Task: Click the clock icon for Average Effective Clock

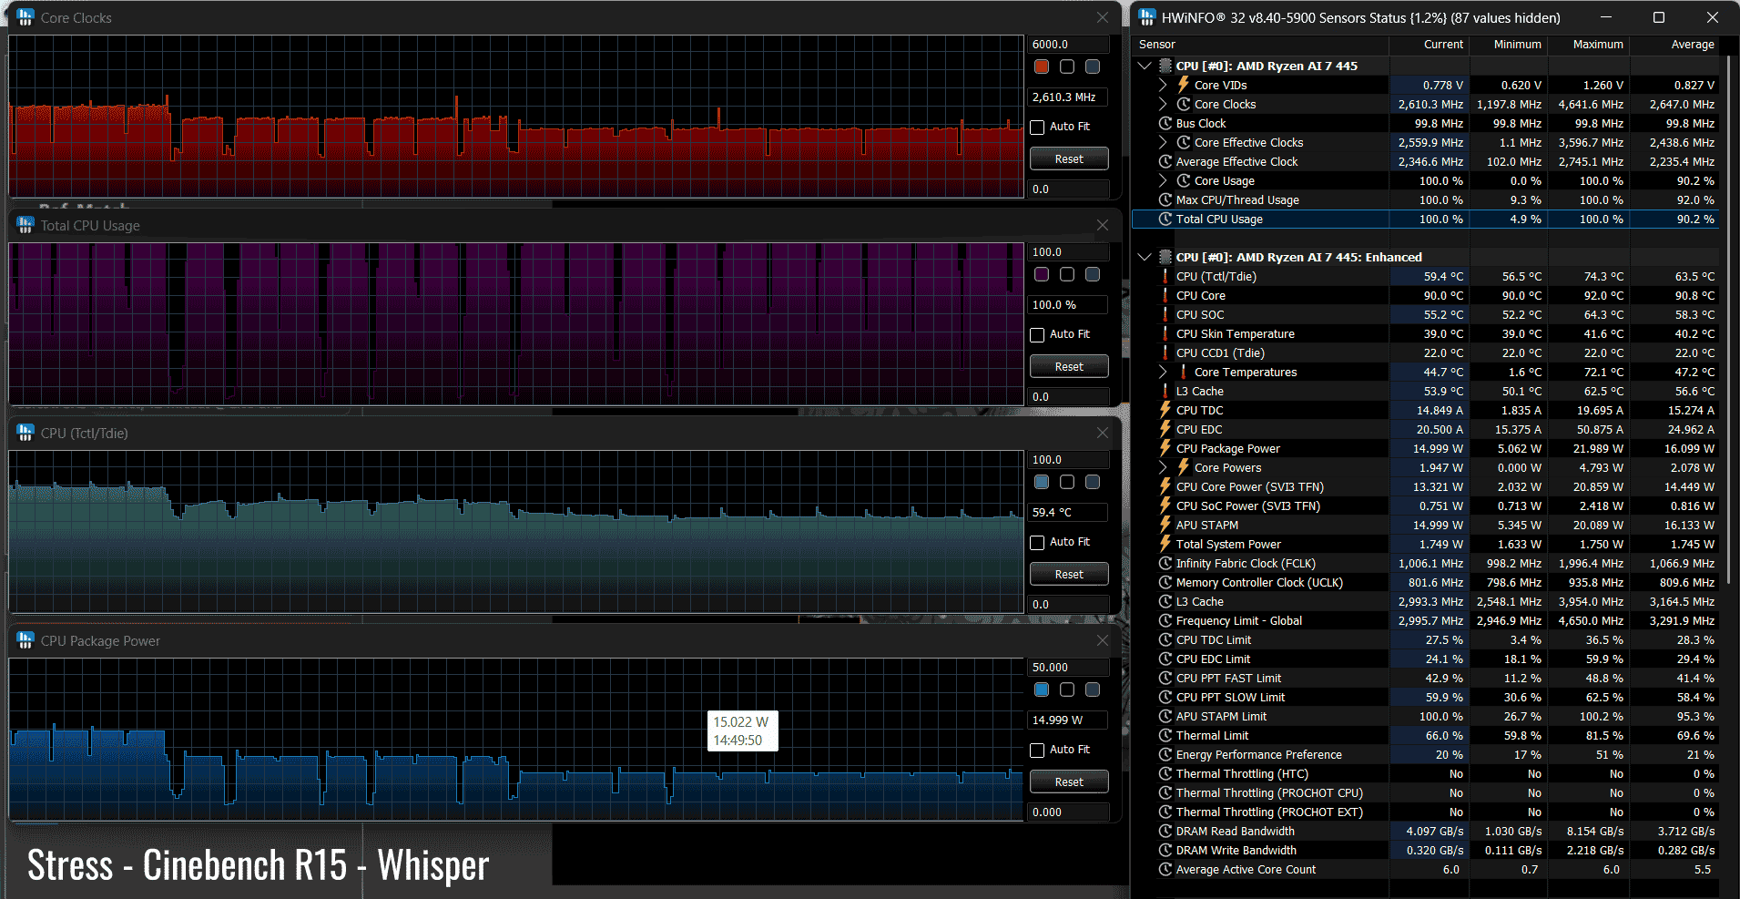Action: point(1165,161)
